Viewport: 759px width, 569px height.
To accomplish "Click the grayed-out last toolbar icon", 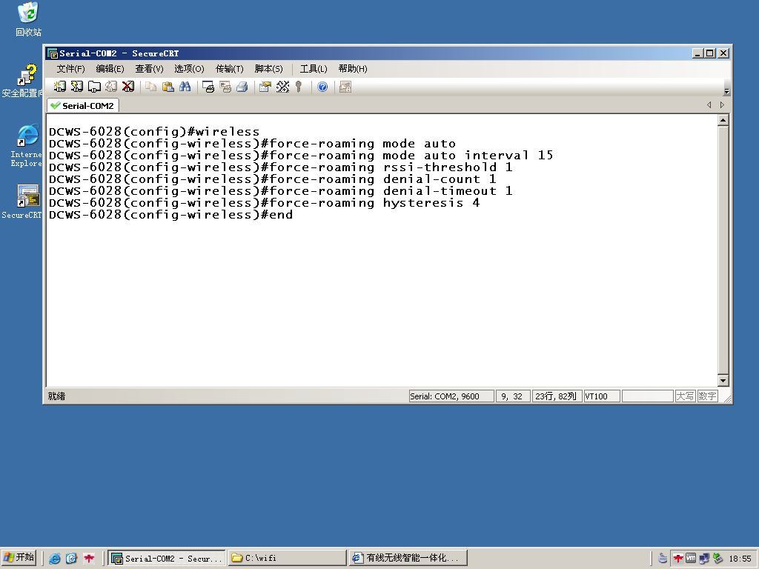I will [345, 87].
